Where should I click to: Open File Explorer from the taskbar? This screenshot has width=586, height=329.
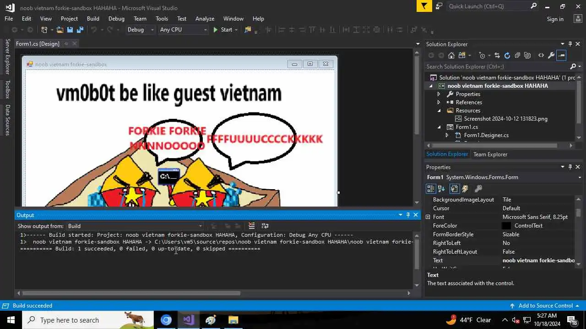(233, 320)
